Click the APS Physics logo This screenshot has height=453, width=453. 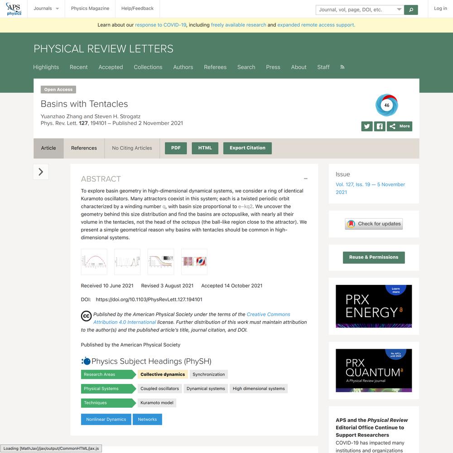pyautogui.click(x=14, y=9)
